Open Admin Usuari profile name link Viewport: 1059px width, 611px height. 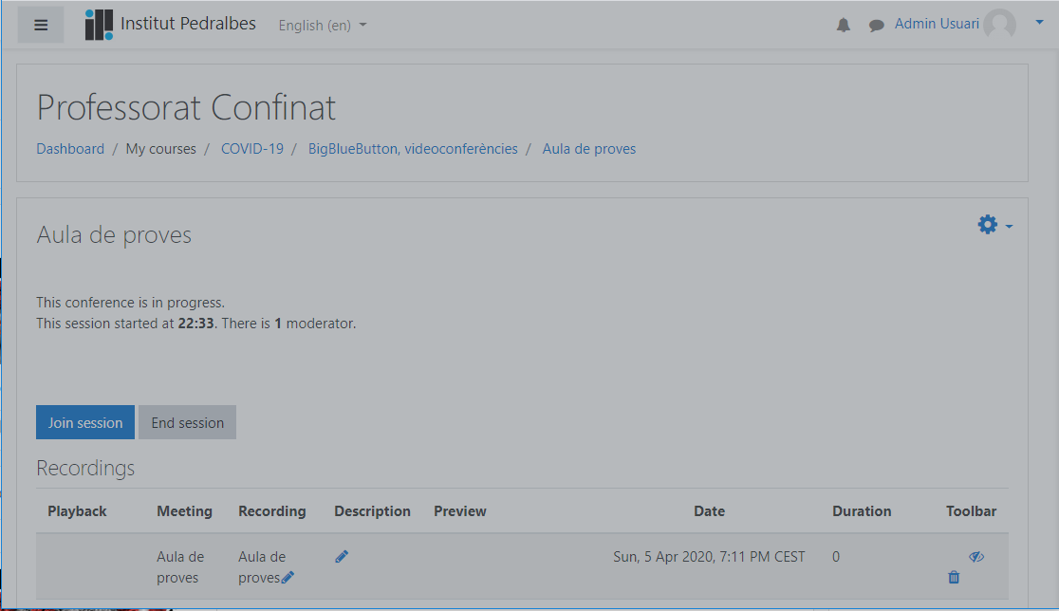pos(937,24)
